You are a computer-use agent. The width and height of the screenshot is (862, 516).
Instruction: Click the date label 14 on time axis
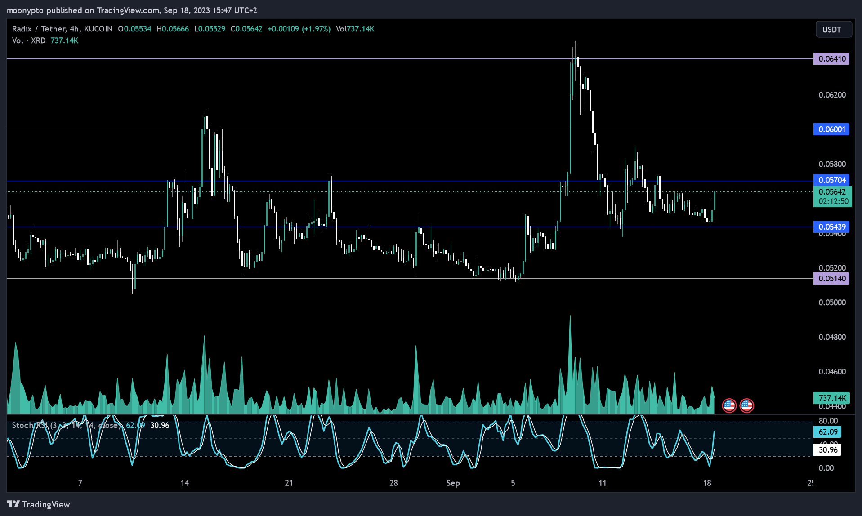(185, 483)
